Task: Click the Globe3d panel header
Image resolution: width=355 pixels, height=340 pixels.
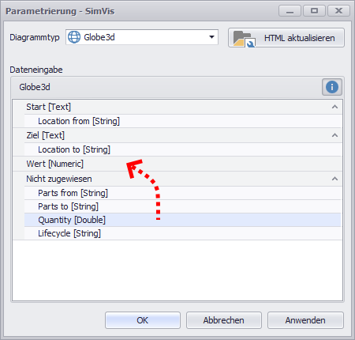Action: pyautogui.click(x=177, y=87)
